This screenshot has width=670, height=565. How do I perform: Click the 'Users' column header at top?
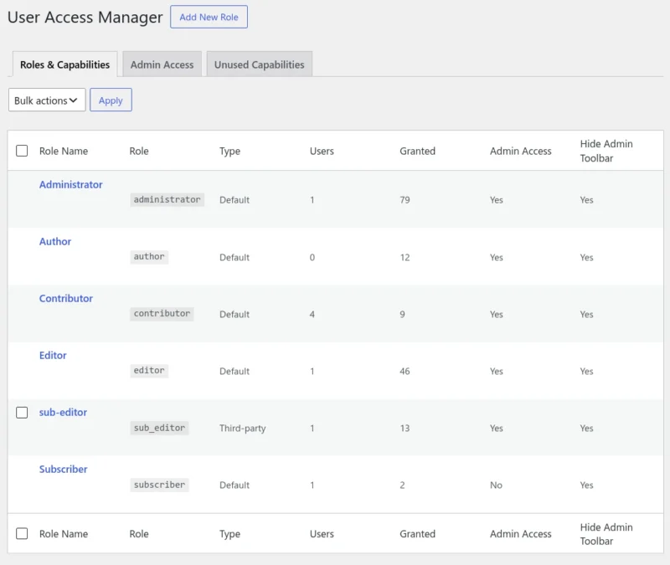click(x=322, y=151)
